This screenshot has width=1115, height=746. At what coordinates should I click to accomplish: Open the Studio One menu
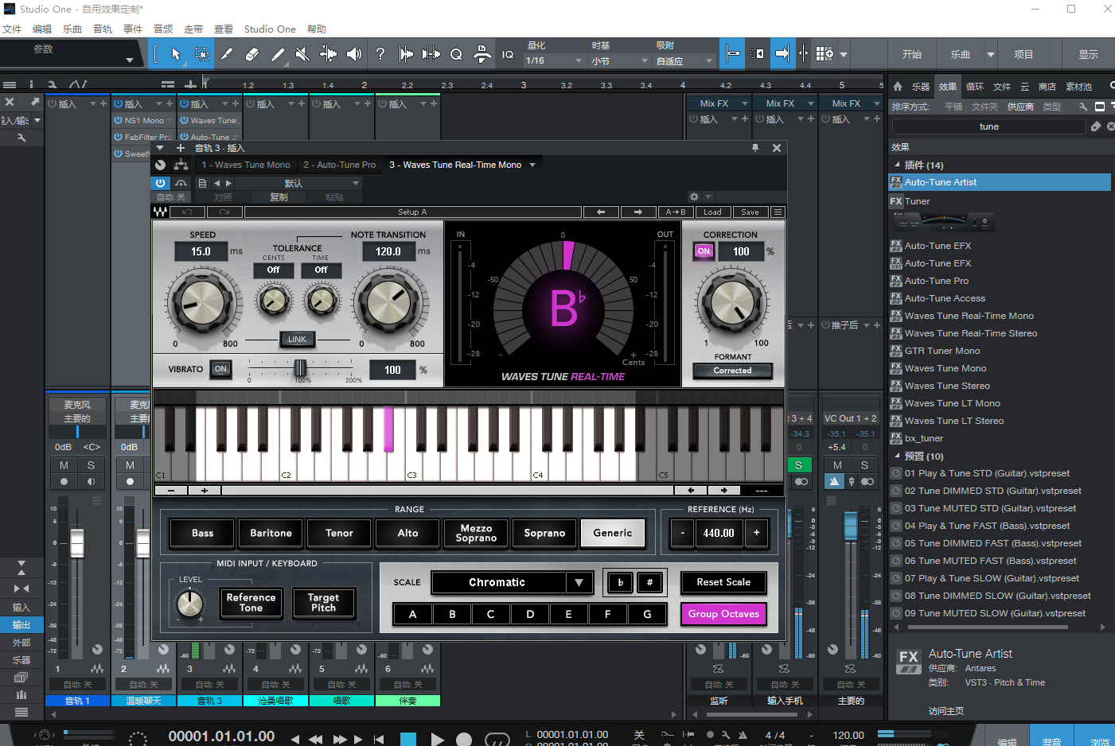point(270,29)
